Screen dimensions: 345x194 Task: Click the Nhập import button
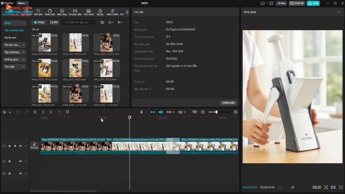pos(39,22)
